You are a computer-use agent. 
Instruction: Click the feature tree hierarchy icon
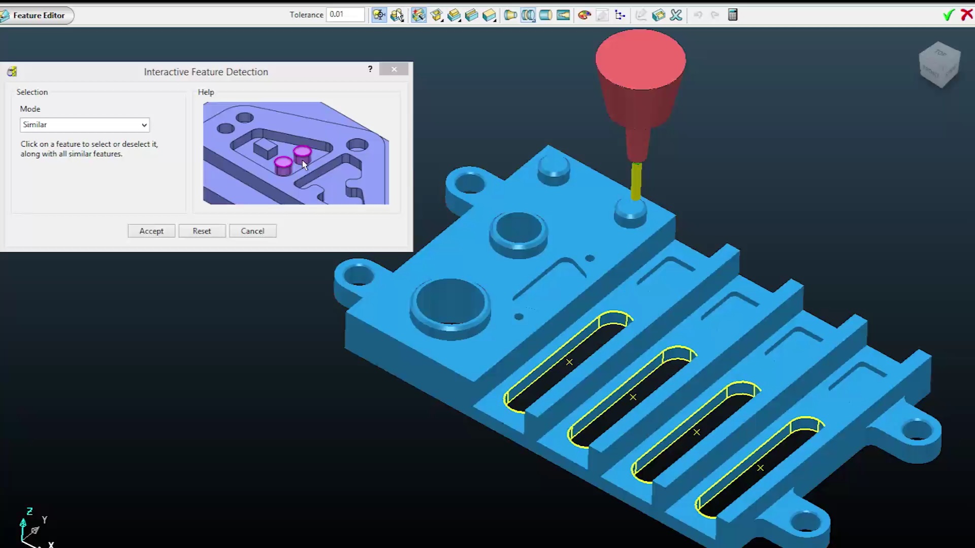point(620,15)
